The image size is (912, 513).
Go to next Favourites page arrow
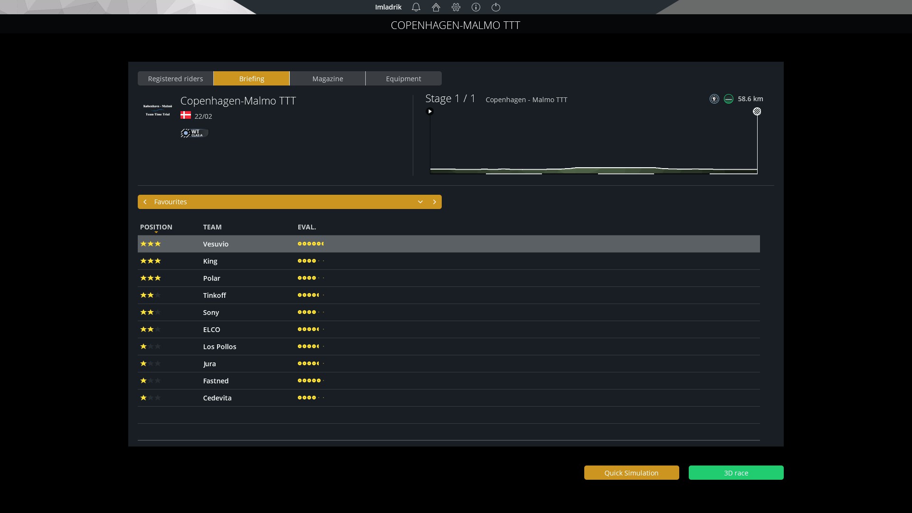tap(435, 202)
